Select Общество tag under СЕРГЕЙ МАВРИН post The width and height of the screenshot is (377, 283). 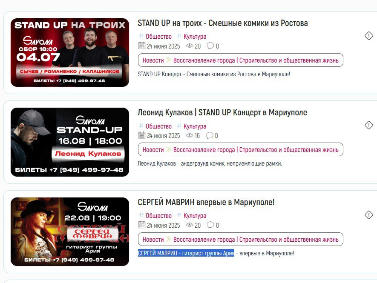[x=158, y=216]
